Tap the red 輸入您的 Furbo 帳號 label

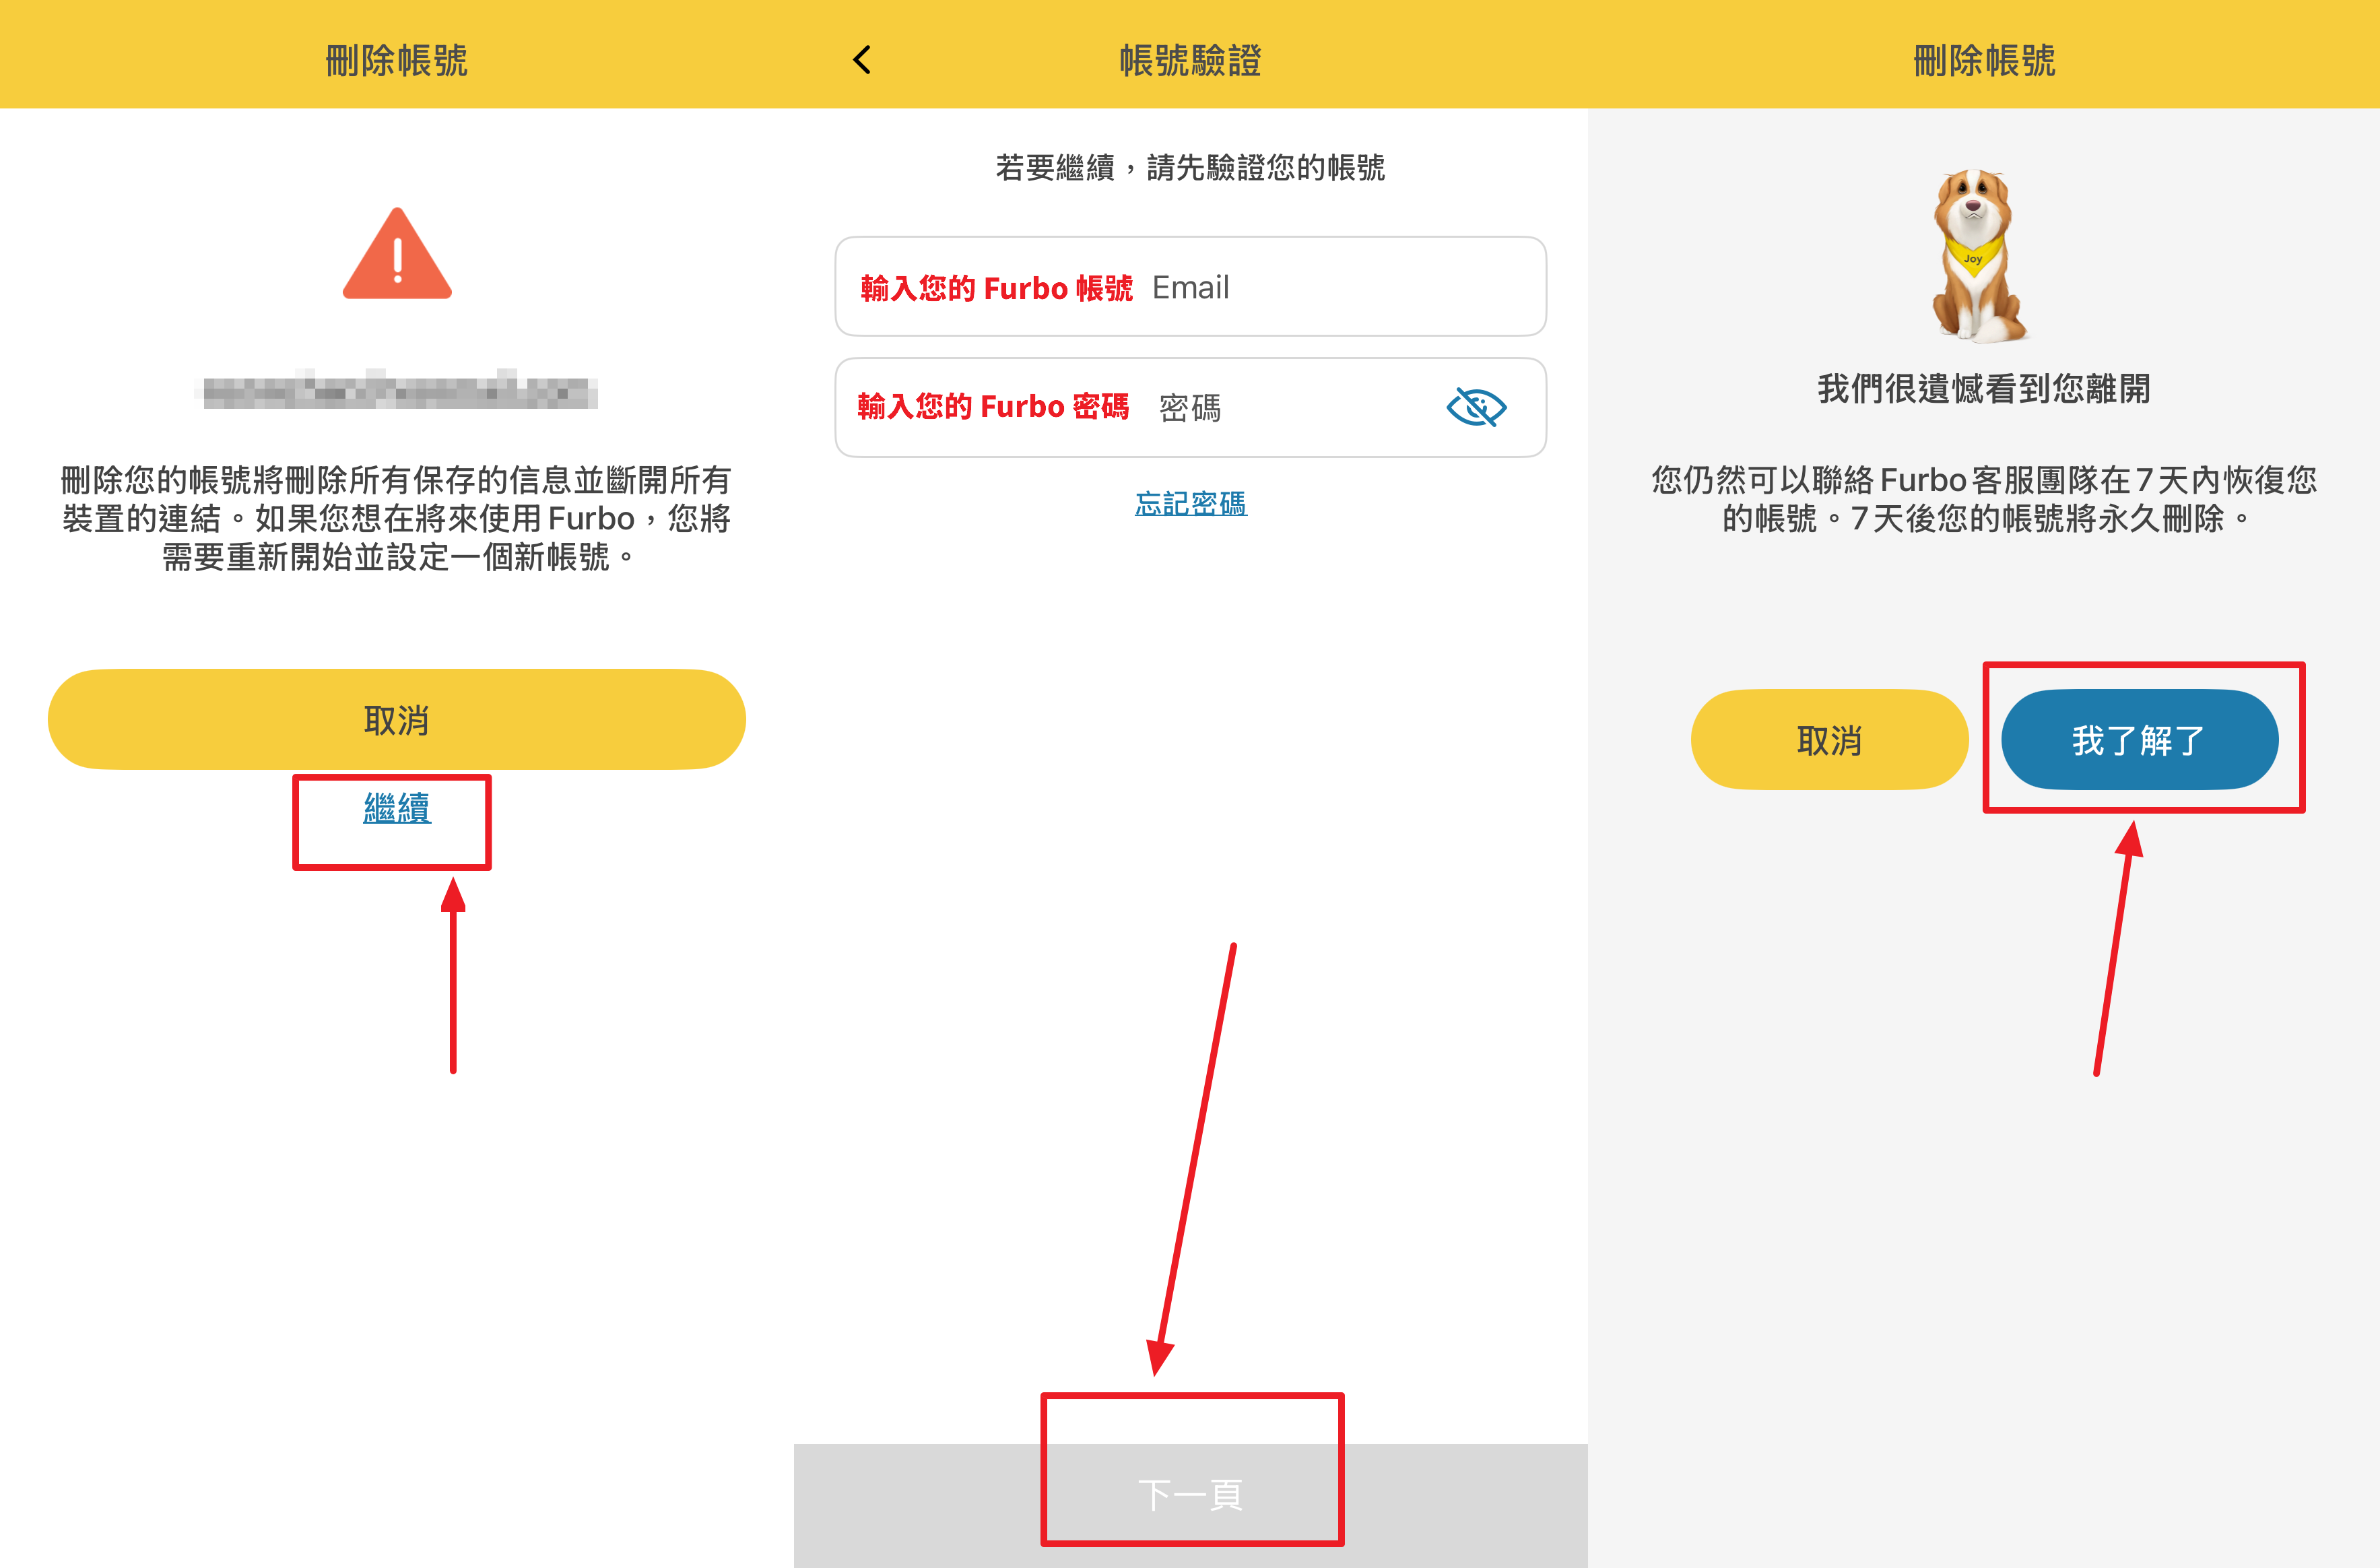pos(996,288)
